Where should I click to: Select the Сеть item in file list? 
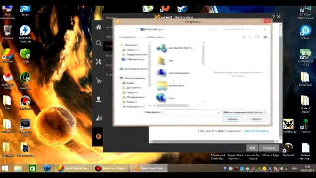(166, 98)
